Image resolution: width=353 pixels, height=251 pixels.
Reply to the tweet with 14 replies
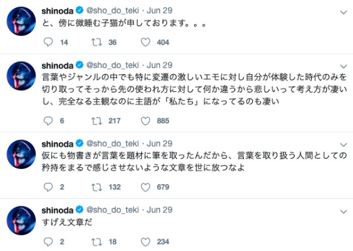pyautogui.click(x=48, y=42)
